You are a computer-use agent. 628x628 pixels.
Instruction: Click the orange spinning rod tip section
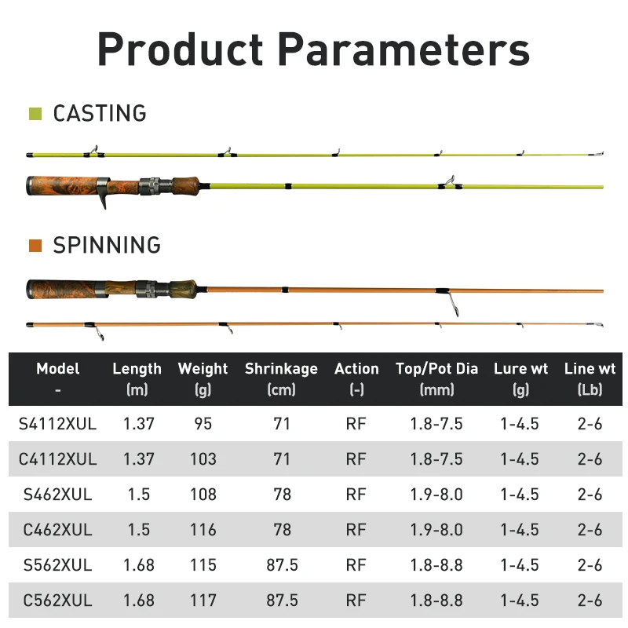point(315,328)
